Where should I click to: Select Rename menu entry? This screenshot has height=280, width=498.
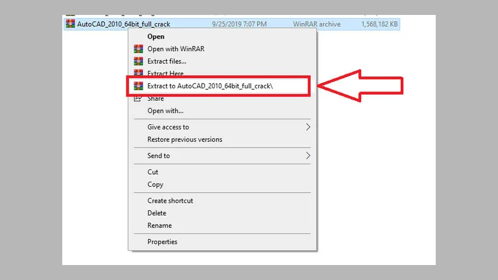pyautogui.click(x=159, y=225)
